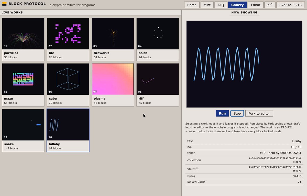
Task: Click the token holder '#10 · held by 0x09D4…5231'
Action: pos(280,153)
